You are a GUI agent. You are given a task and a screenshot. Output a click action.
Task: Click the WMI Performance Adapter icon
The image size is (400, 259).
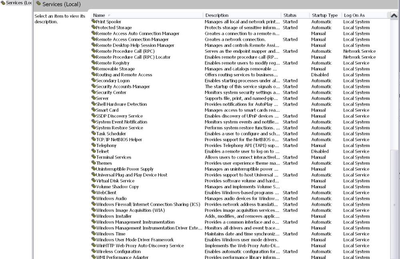(94, 257)
